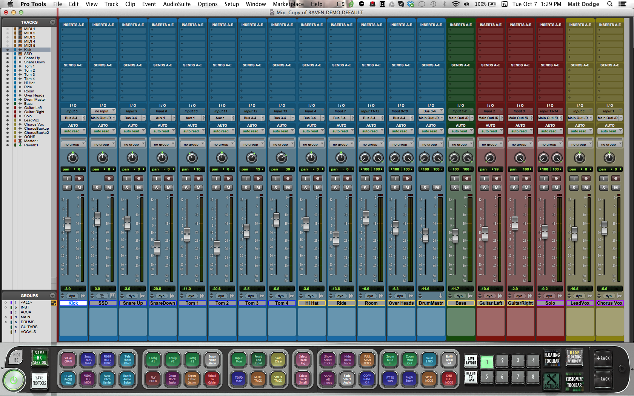Expand the Tracks list options menu
This screenshot has height=396, width=634.
tap(52, 22)
